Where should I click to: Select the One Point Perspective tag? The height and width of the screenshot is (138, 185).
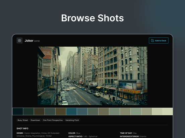click(x=53, y=120)
